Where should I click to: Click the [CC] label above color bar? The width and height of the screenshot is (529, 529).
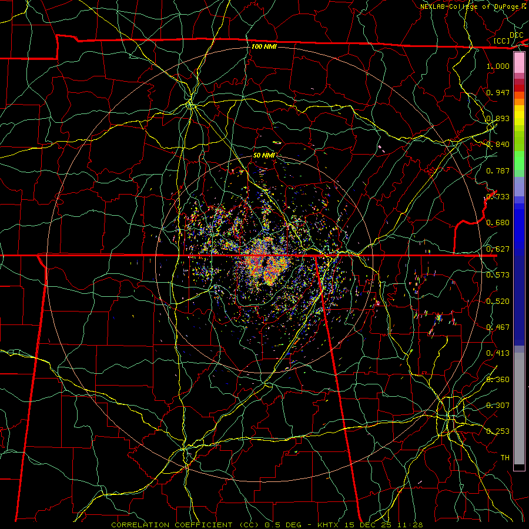[x=502, y=41]
